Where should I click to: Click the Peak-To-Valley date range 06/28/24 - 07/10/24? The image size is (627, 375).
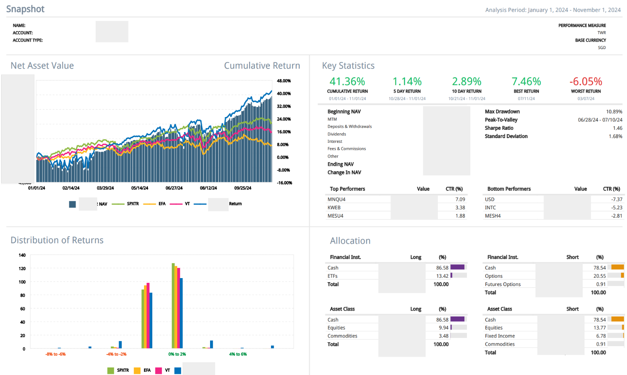(x=600, y=120)
